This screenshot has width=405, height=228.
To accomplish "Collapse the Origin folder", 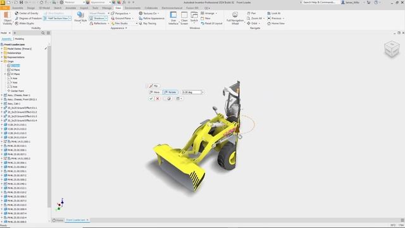I will [2, 61].
